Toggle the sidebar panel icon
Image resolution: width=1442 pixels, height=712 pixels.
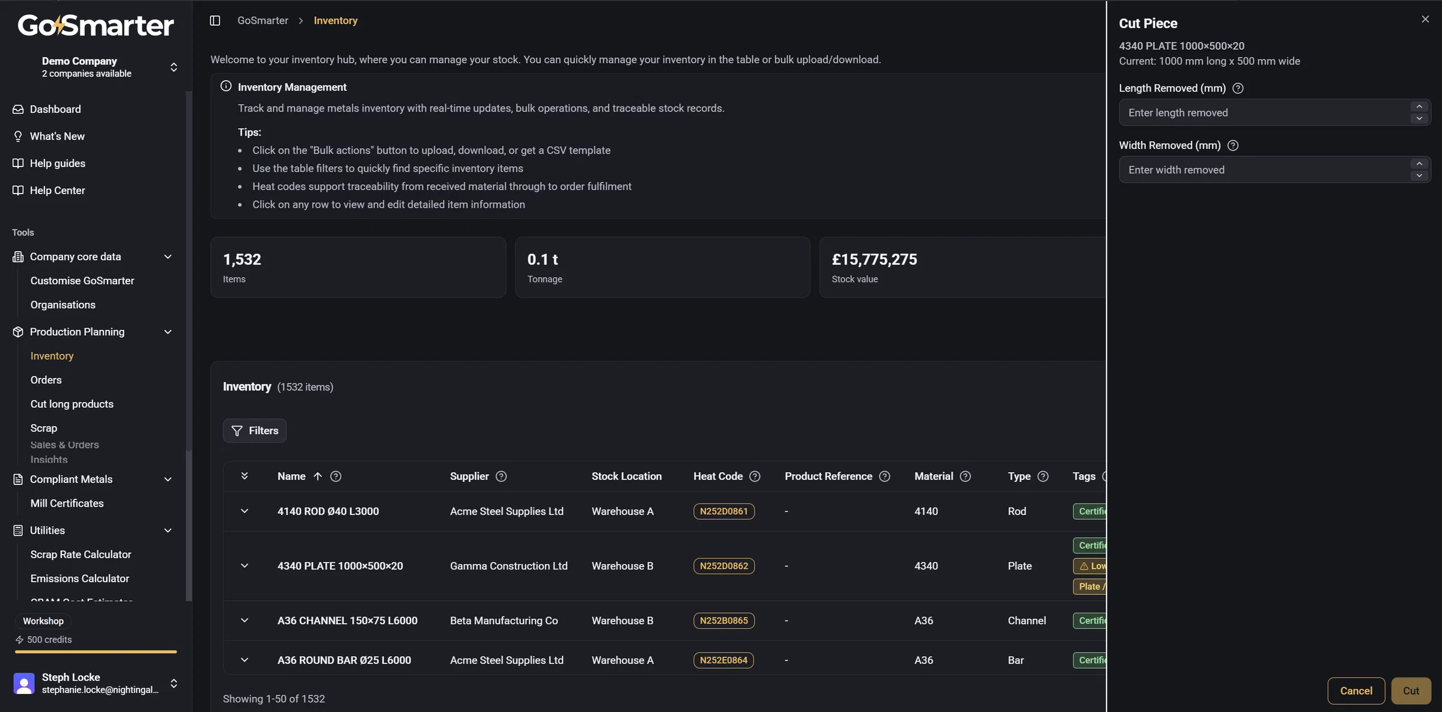pyautogui.click(x=215, y=20)
